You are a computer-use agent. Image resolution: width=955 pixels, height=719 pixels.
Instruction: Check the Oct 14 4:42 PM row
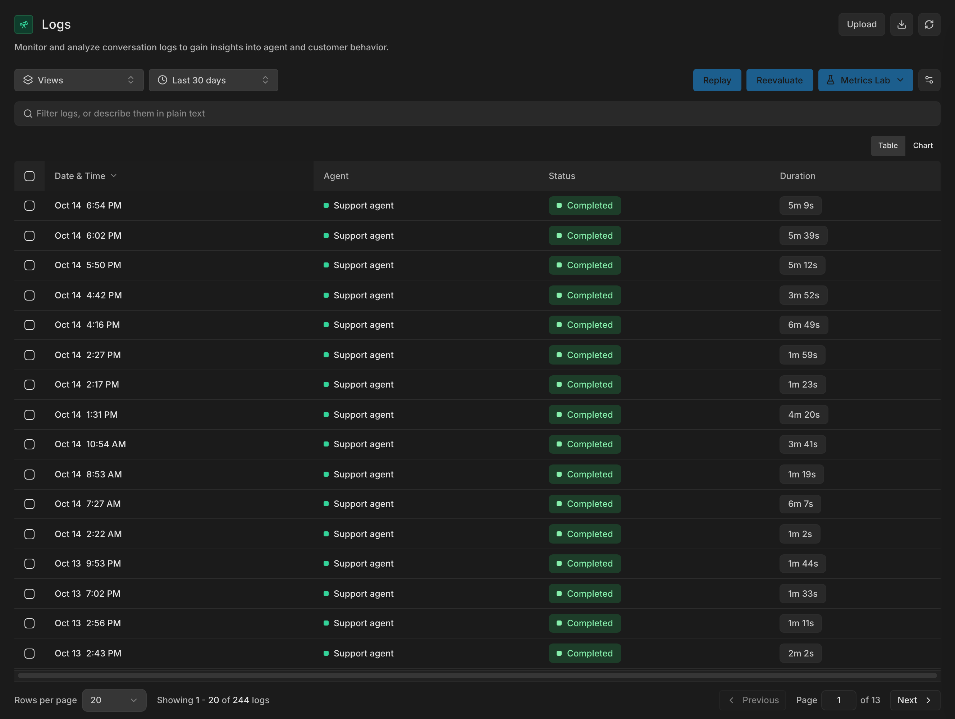coord(29,295)
